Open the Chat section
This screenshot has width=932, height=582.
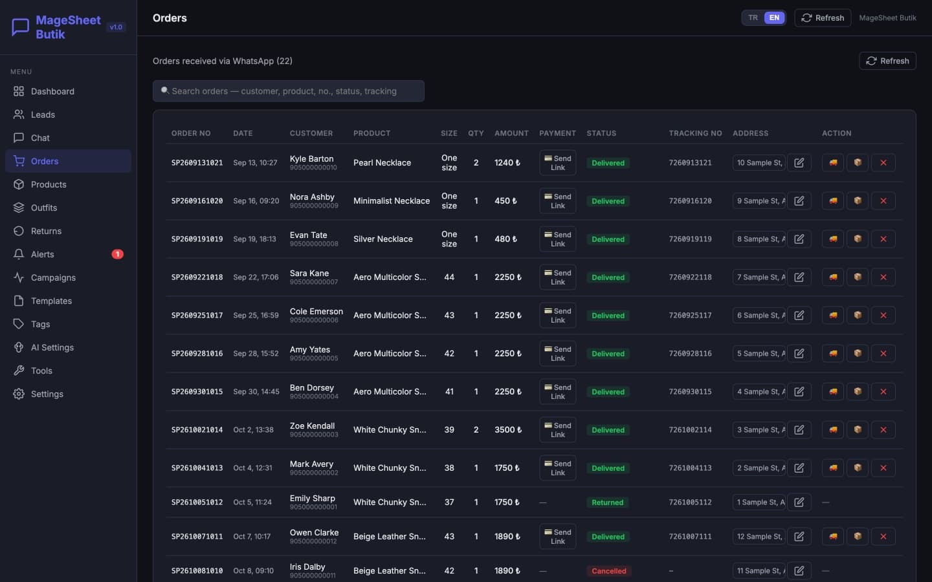(68, 138)
